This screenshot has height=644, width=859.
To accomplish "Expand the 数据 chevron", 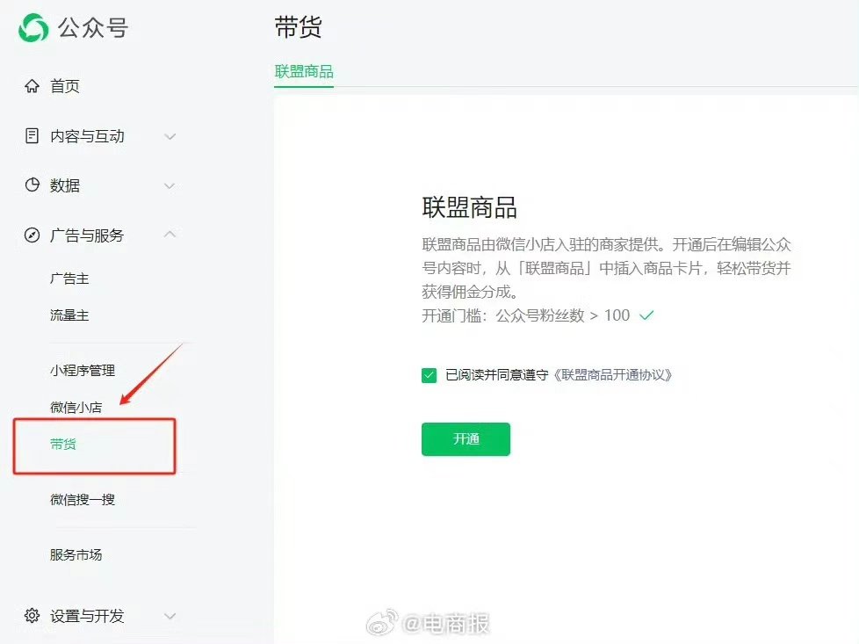I will click(x=170, y=185).
